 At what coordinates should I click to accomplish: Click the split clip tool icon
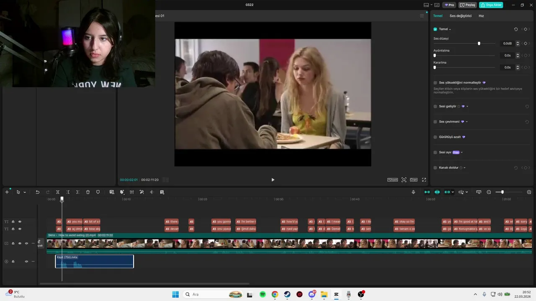point(58,192)
